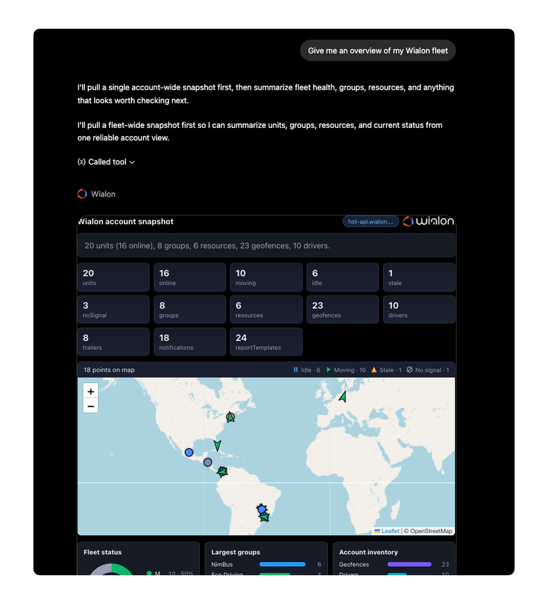The image size is (548, 604).
Task: Click the blue circle marker in southern Brazil
Action: [262, 509]
